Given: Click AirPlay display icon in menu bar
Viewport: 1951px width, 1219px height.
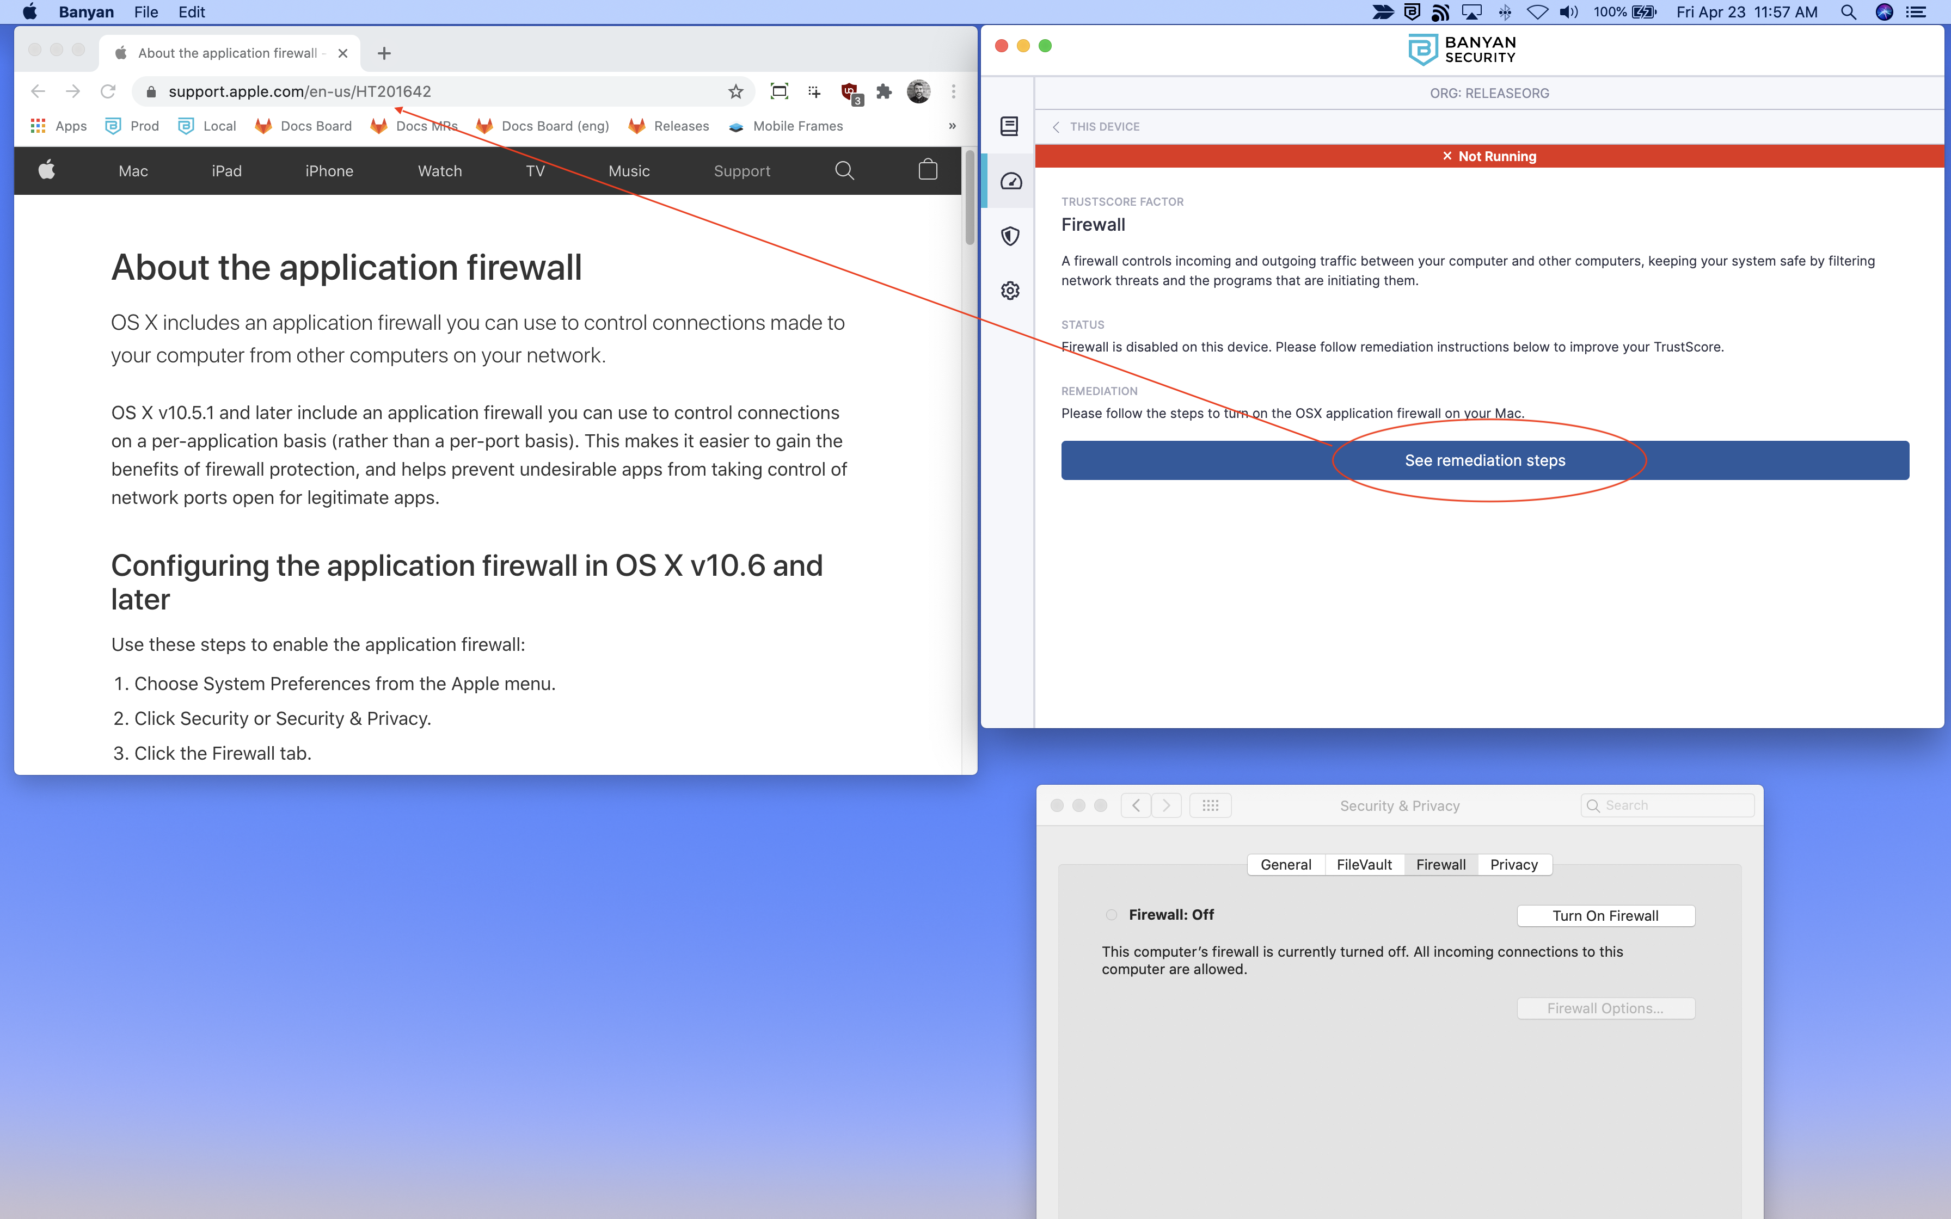Looking at the screenshot, I should click(1472, 12).
